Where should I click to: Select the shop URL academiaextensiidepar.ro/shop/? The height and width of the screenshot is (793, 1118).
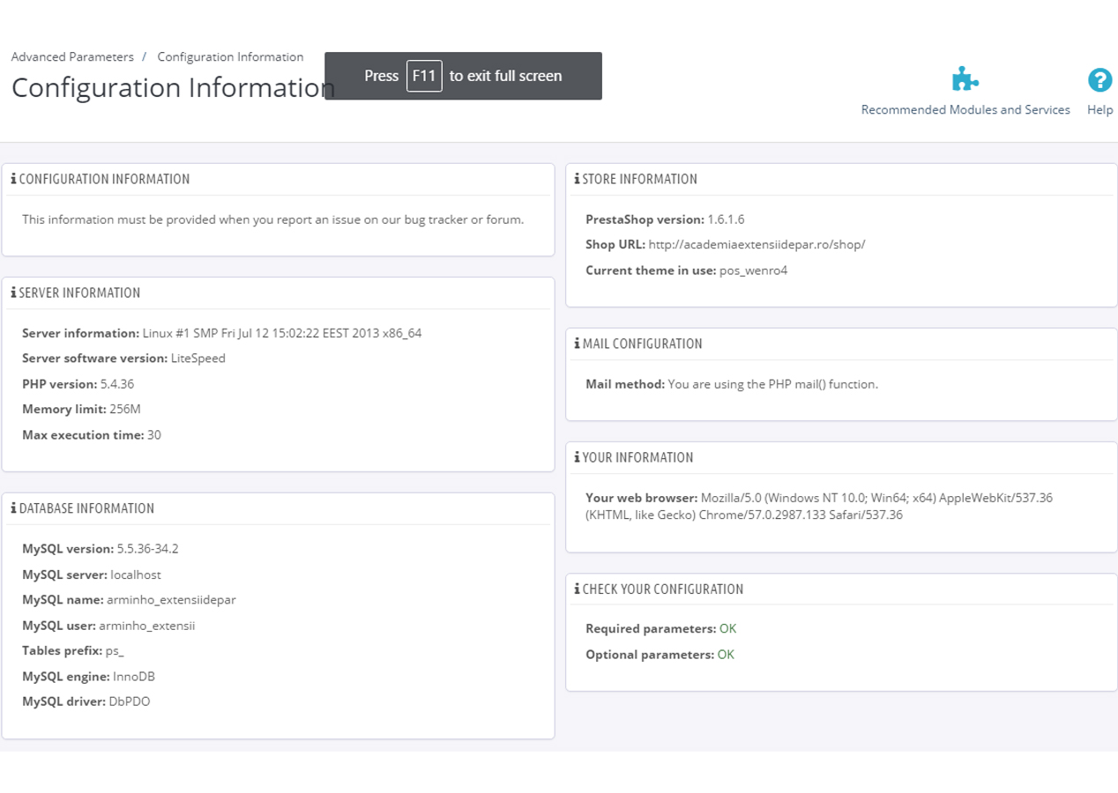(x=757, y=244)
